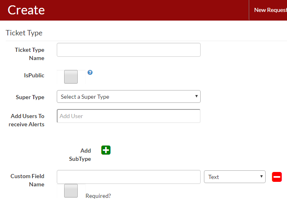Select the Custom Field Name text box
287x202 pixels.
[x=128, y=177]
